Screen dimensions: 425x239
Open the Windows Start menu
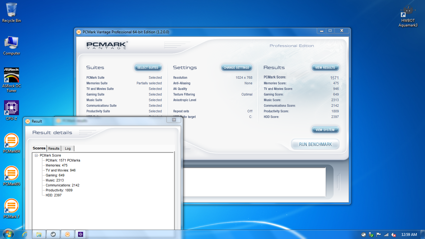pyautogui.click(x=8, y=234)
